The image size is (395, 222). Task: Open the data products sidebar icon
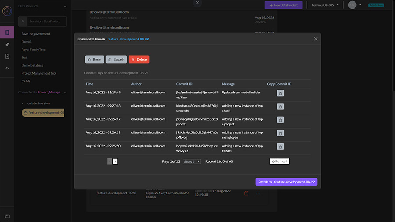pyautogui.click(x=7, y=32)
